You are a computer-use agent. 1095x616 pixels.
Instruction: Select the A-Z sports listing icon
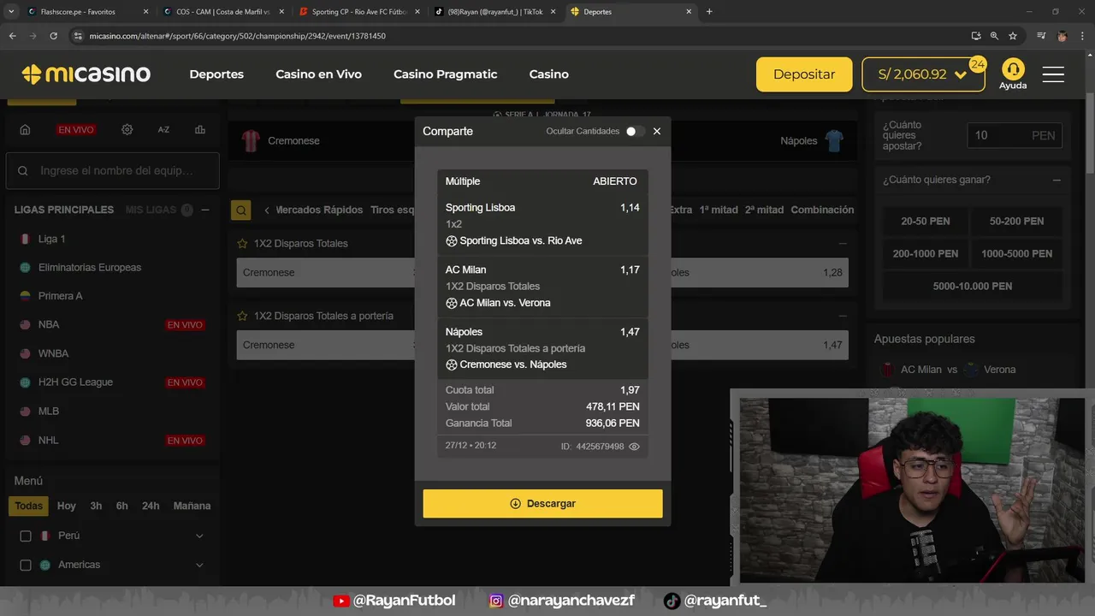point(163,129)
